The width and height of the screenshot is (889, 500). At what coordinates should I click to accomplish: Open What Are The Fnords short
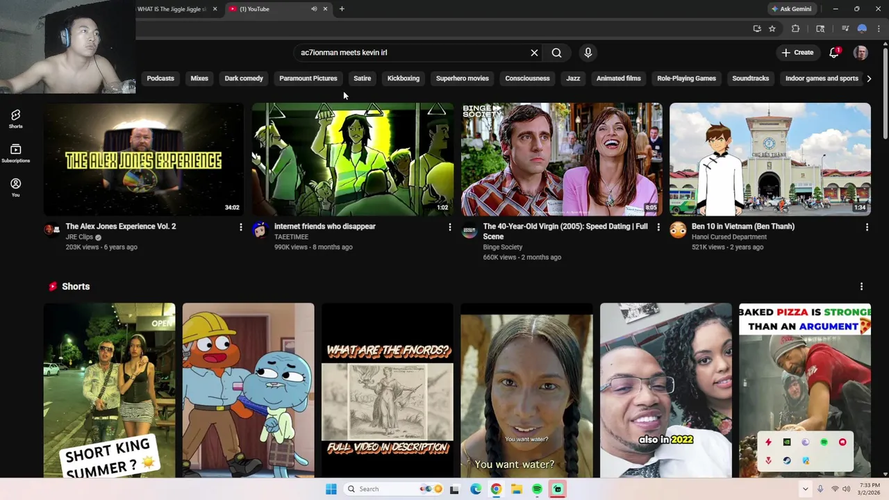click(388, 390)
